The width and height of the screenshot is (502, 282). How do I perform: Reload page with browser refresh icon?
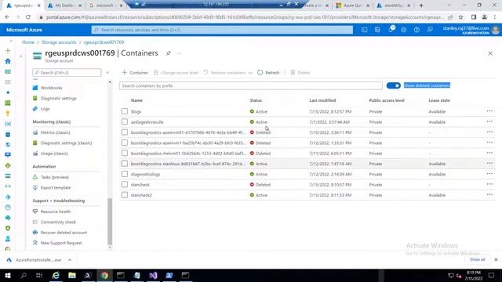[x=28, y=17]
